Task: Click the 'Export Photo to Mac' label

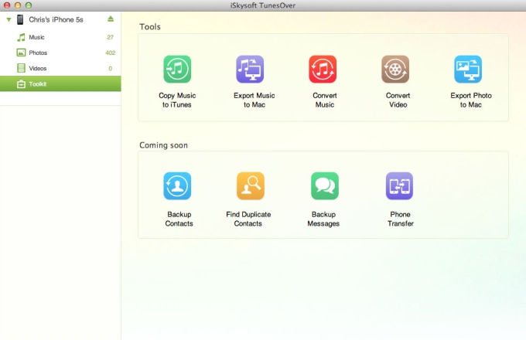Action: (471, 100)
